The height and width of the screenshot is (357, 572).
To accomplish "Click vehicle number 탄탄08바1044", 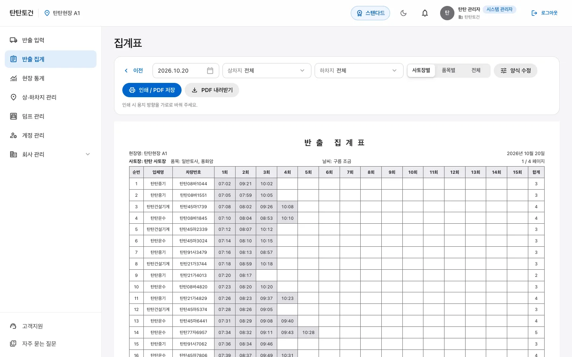I will pyautogui.click(x=193, y=184).
